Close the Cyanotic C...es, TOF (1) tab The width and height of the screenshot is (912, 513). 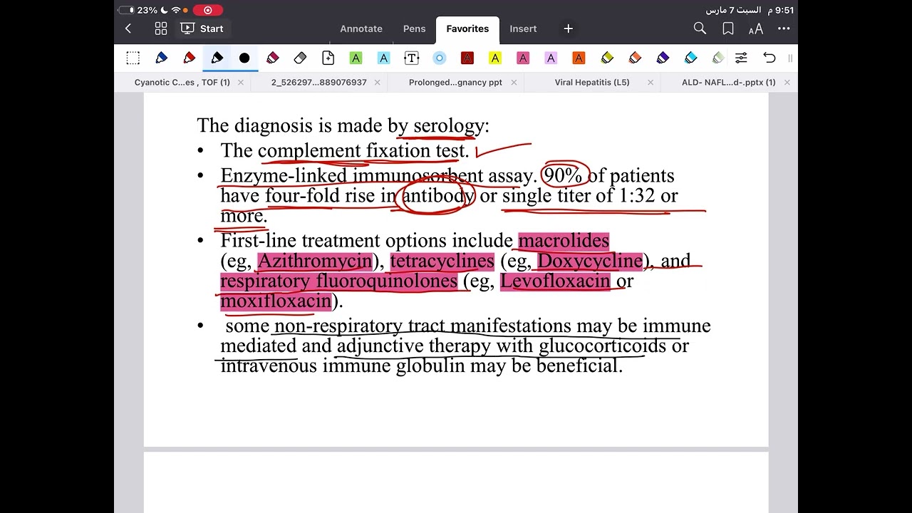pyautogui.click(x=241, y=82)
